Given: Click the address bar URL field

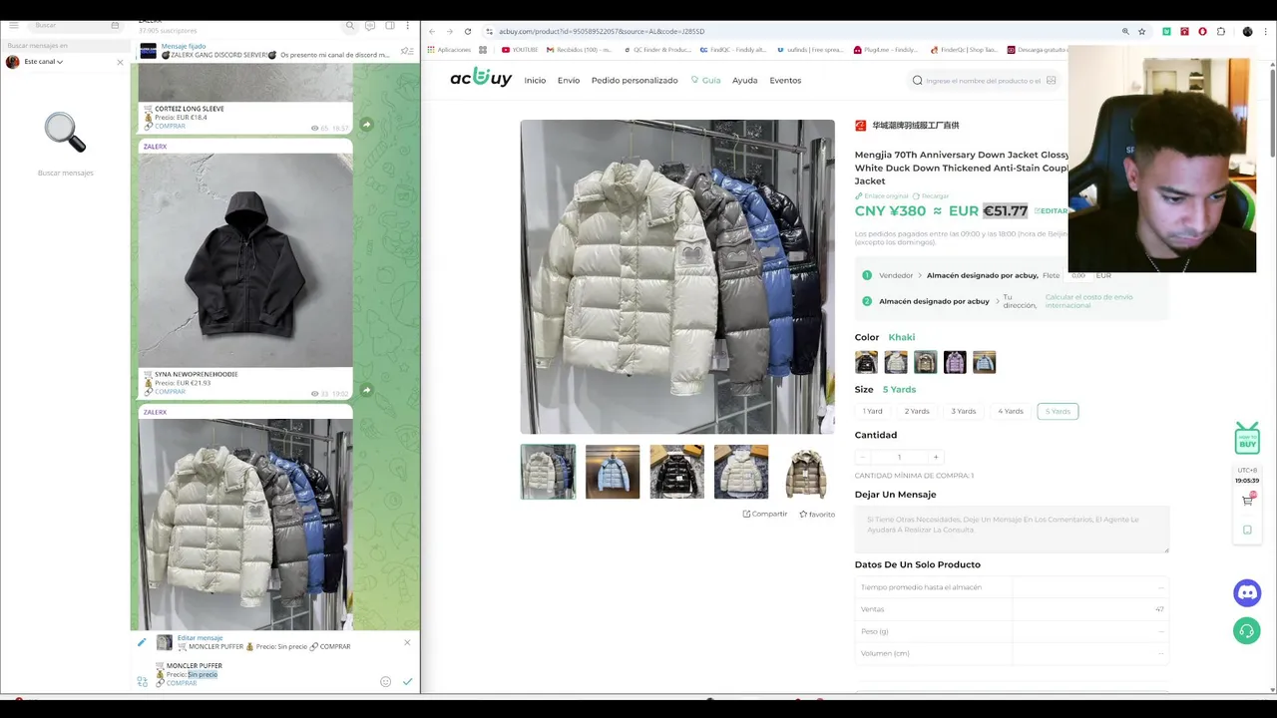Looking at the screenshot, I should click(798, 31).
